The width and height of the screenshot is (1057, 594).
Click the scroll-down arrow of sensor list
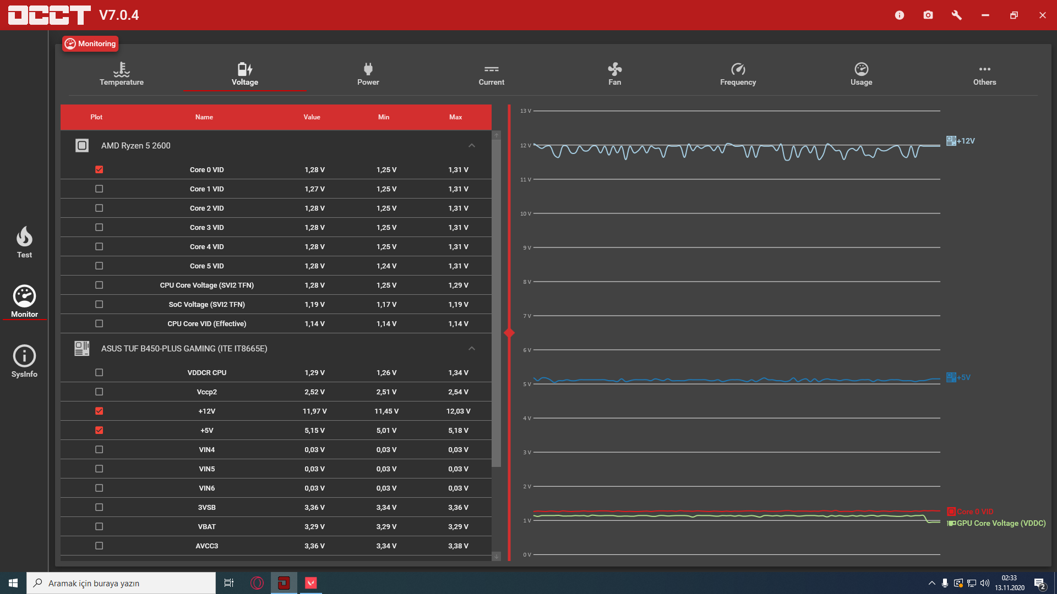(x=497, y=556)
